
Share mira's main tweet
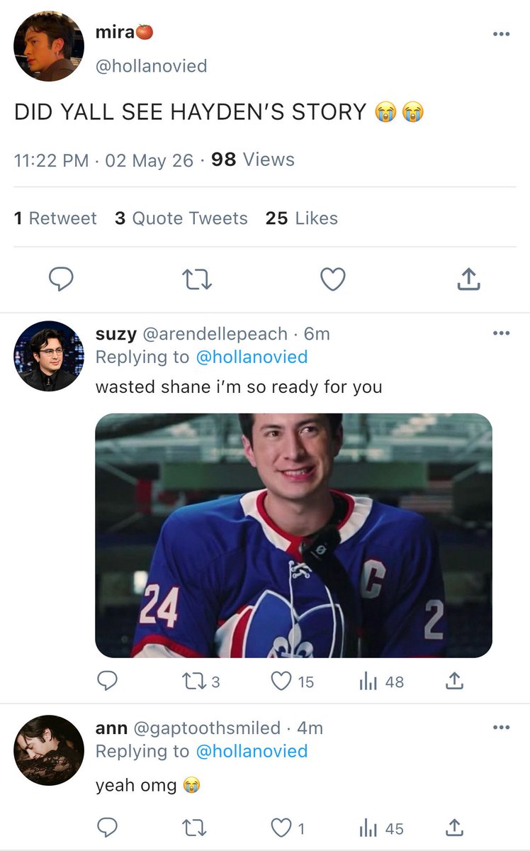(x=468, y=279)
